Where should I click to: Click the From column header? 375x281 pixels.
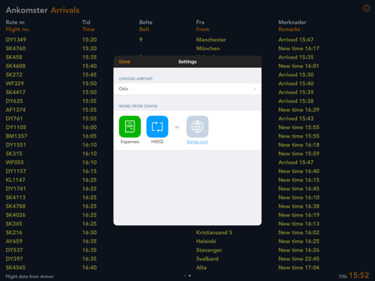point(203,29)
